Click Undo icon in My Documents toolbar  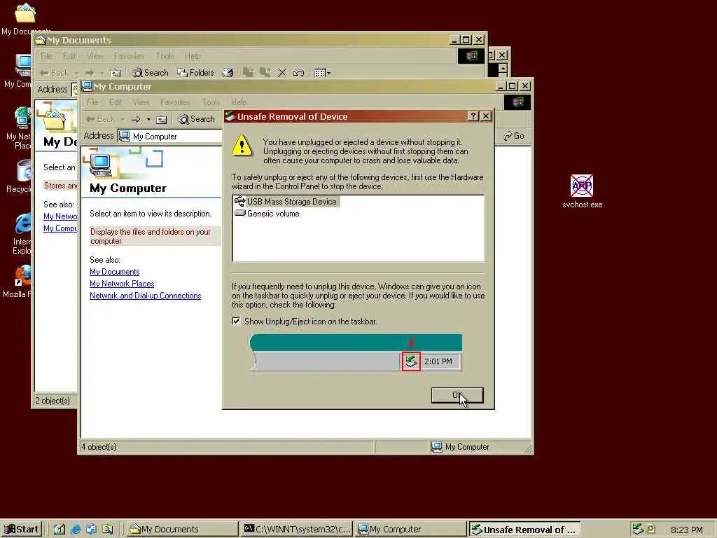click(298, 73)
